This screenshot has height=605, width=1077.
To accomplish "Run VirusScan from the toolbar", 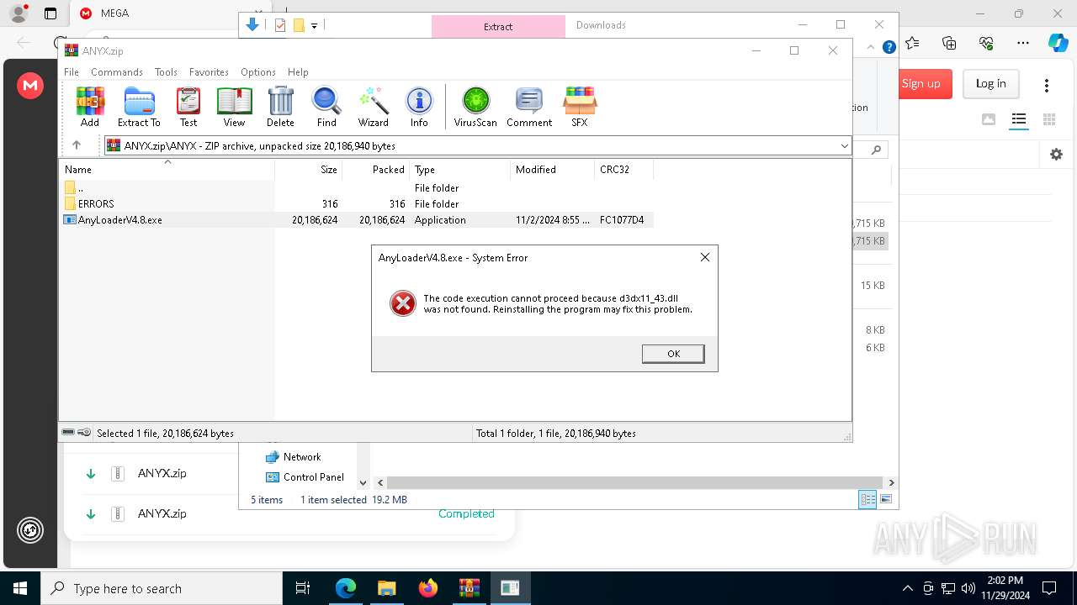I will coord(475,107).
